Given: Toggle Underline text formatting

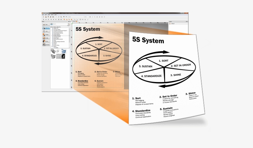Looking at the screenshot, I should (95, 17).
